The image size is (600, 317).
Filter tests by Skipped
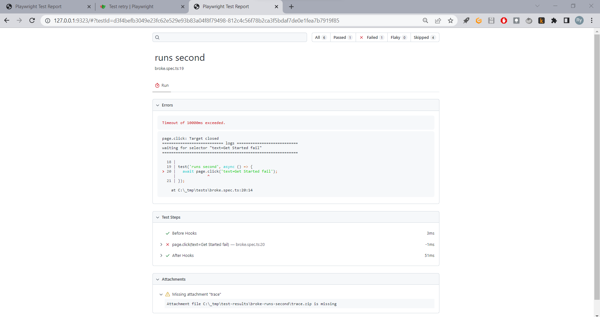tap(425, 38)
